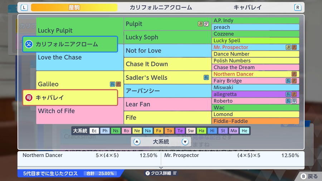Open クロス詳細 cross details

tap(161, 173)
